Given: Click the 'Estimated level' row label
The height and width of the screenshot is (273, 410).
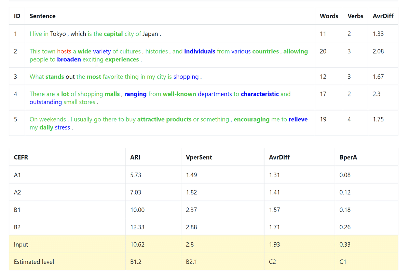Looking at the screenshot, I should click(34, 262).
